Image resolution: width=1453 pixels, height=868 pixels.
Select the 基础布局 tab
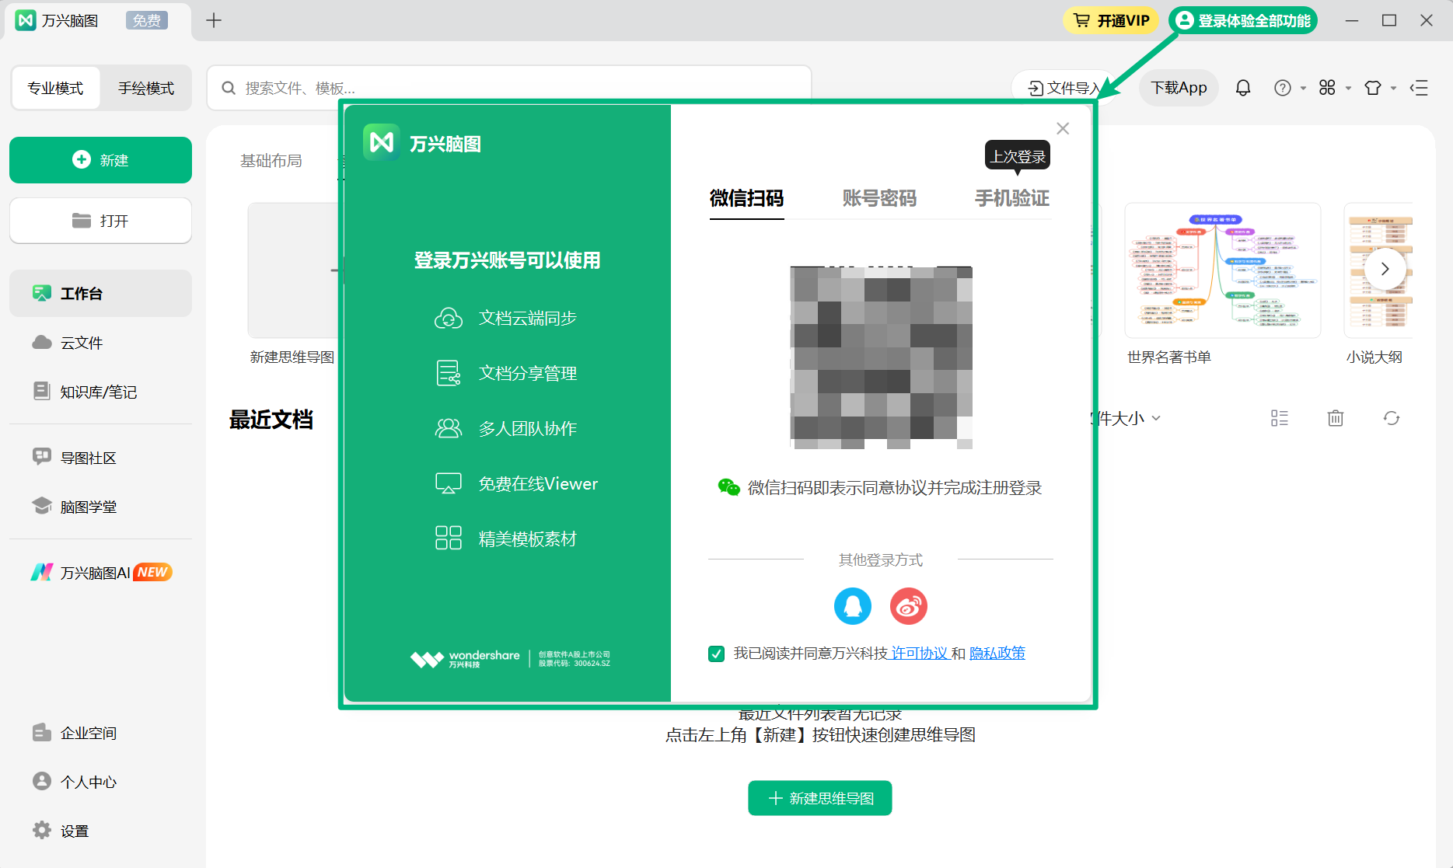271,161
